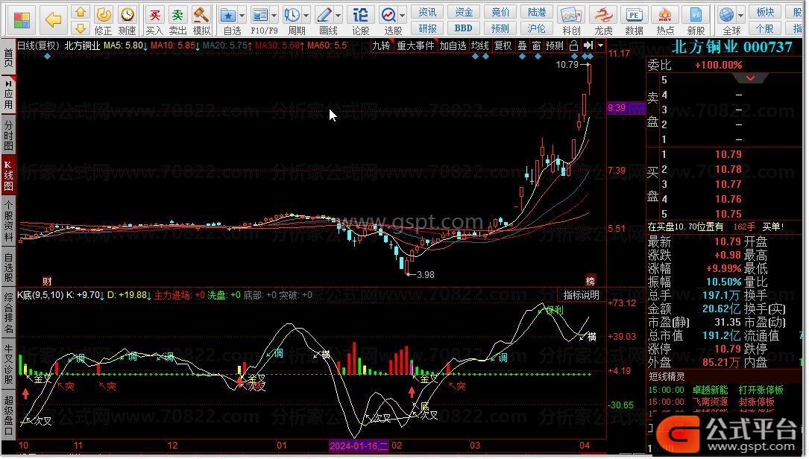Click the 竞价 button

[500, 12]
